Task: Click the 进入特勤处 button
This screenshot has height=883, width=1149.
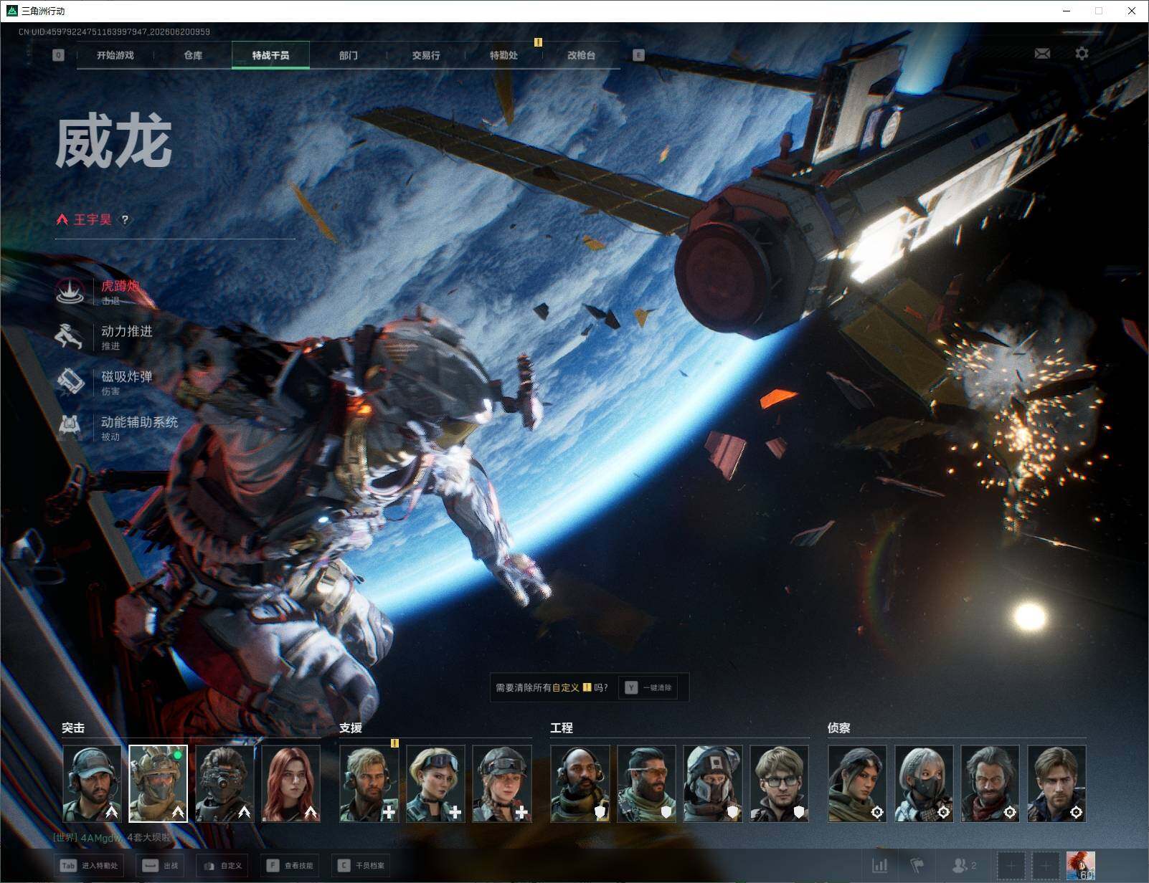Action: point(90,866)
